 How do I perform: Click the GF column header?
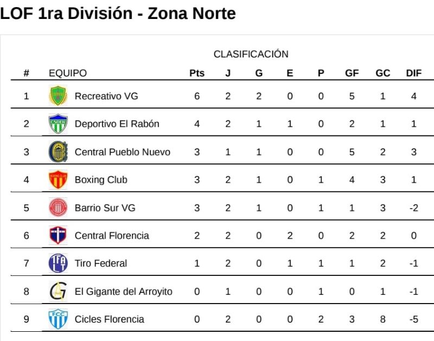click(352, 74)
